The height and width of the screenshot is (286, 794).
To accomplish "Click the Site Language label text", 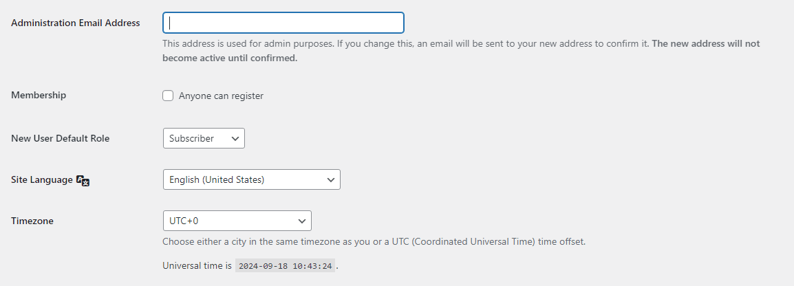I will 42,179.
